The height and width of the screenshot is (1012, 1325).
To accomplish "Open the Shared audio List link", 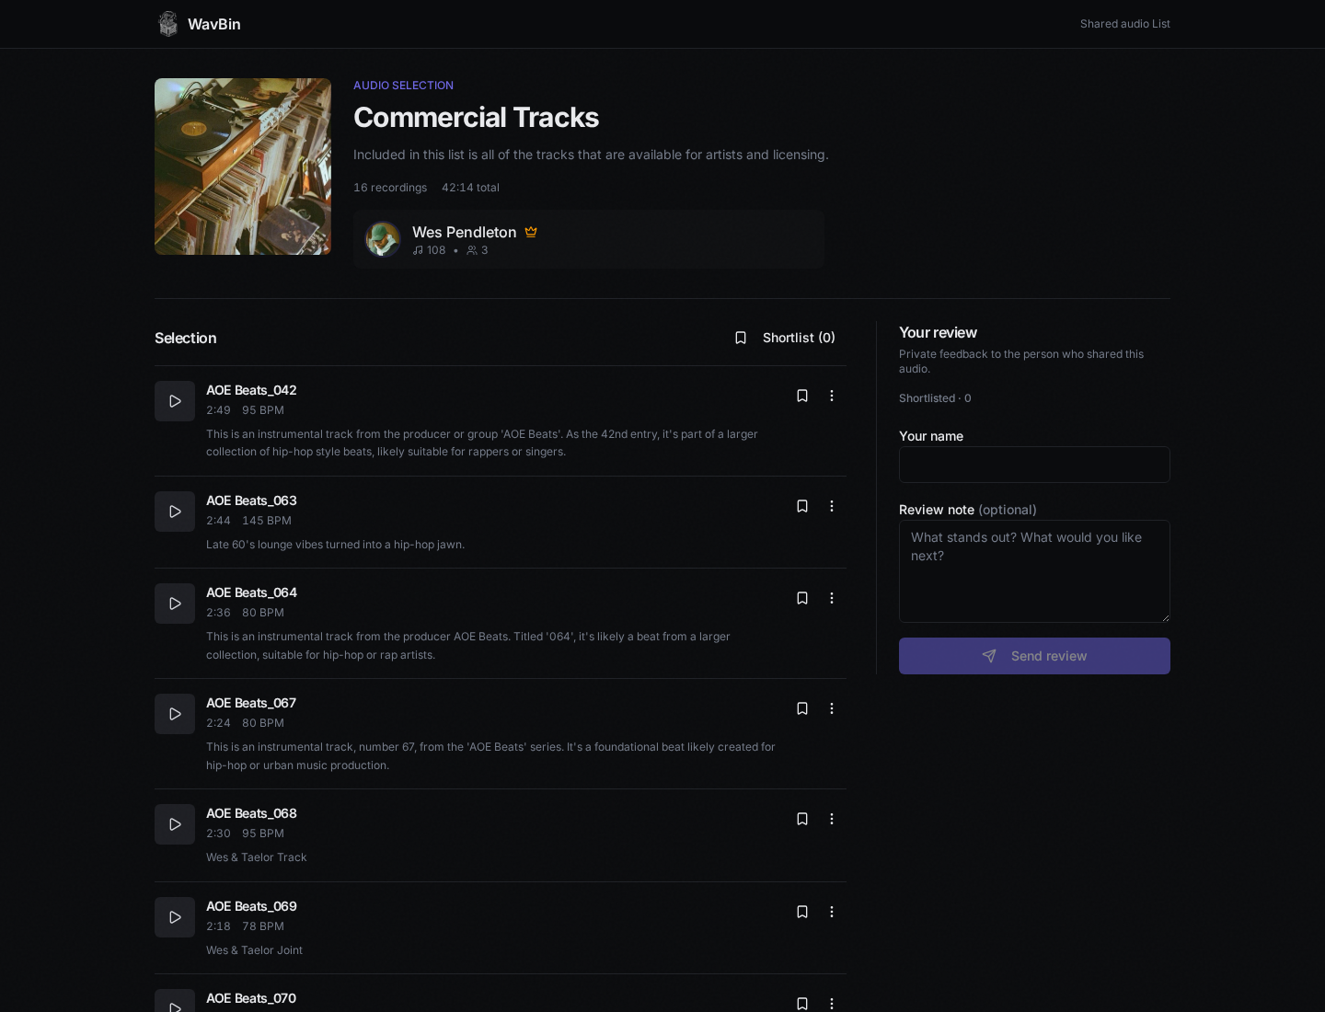I will coord(1125,24).
